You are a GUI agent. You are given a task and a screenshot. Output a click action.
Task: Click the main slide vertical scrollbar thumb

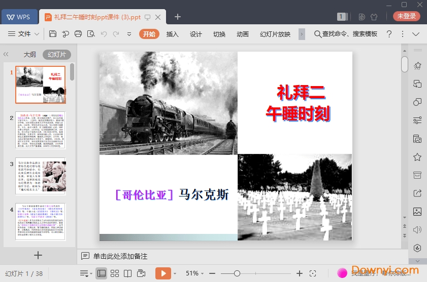(x=404, y=64)
